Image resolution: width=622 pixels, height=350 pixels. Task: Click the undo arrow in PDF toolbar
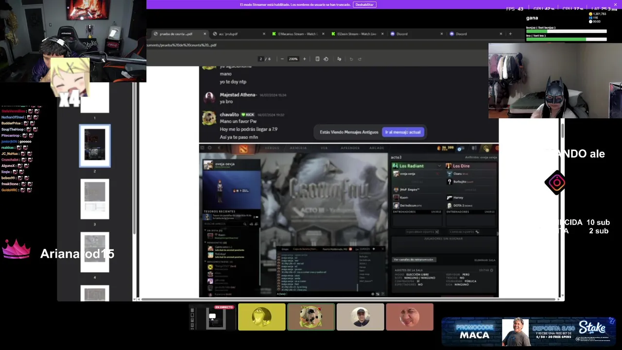(x=351, y=59)
